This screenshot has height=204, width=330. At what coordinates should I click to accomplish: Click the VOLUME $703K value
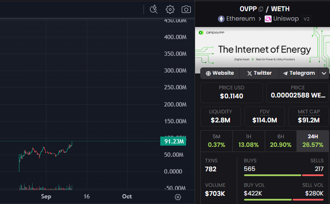(x=215, y=194)
